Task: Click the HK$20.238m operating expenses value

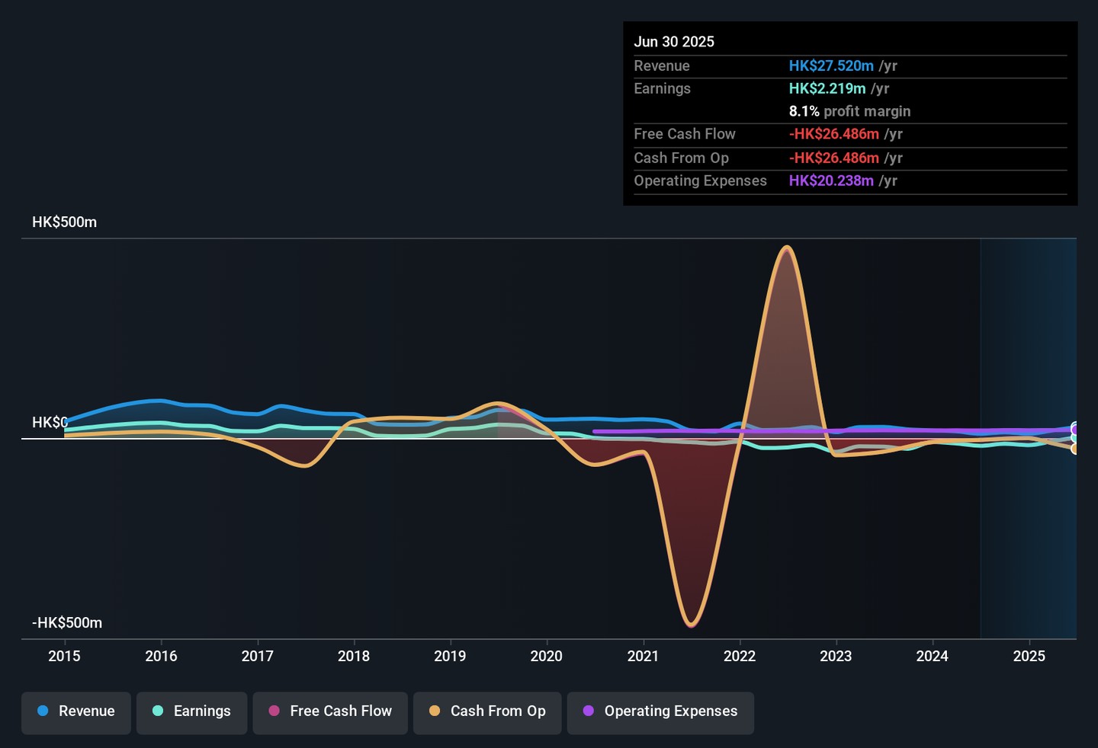Action: pos(831,181)
